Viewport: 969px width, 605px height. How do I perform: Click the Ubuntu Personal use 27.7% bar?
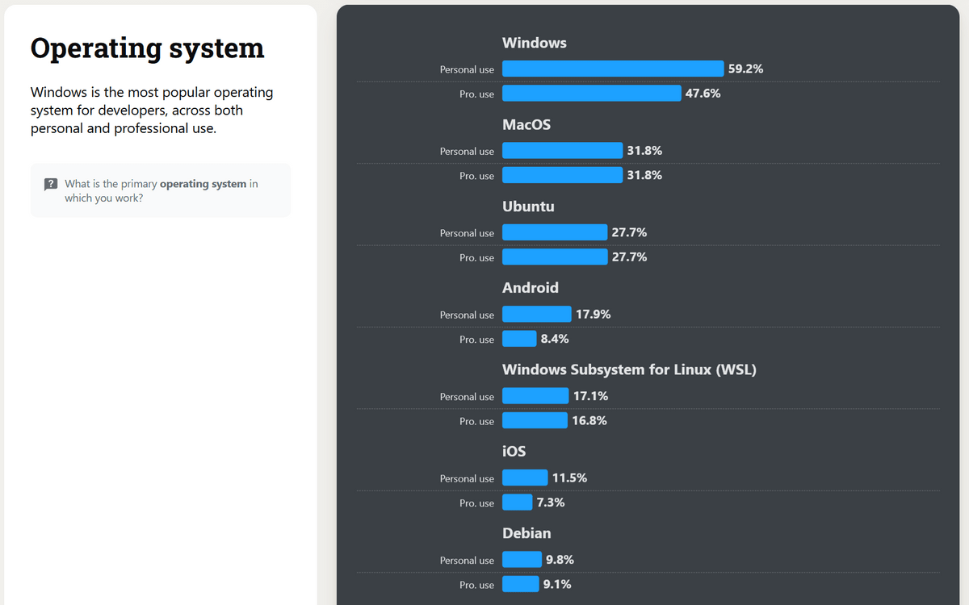[555, 232]
